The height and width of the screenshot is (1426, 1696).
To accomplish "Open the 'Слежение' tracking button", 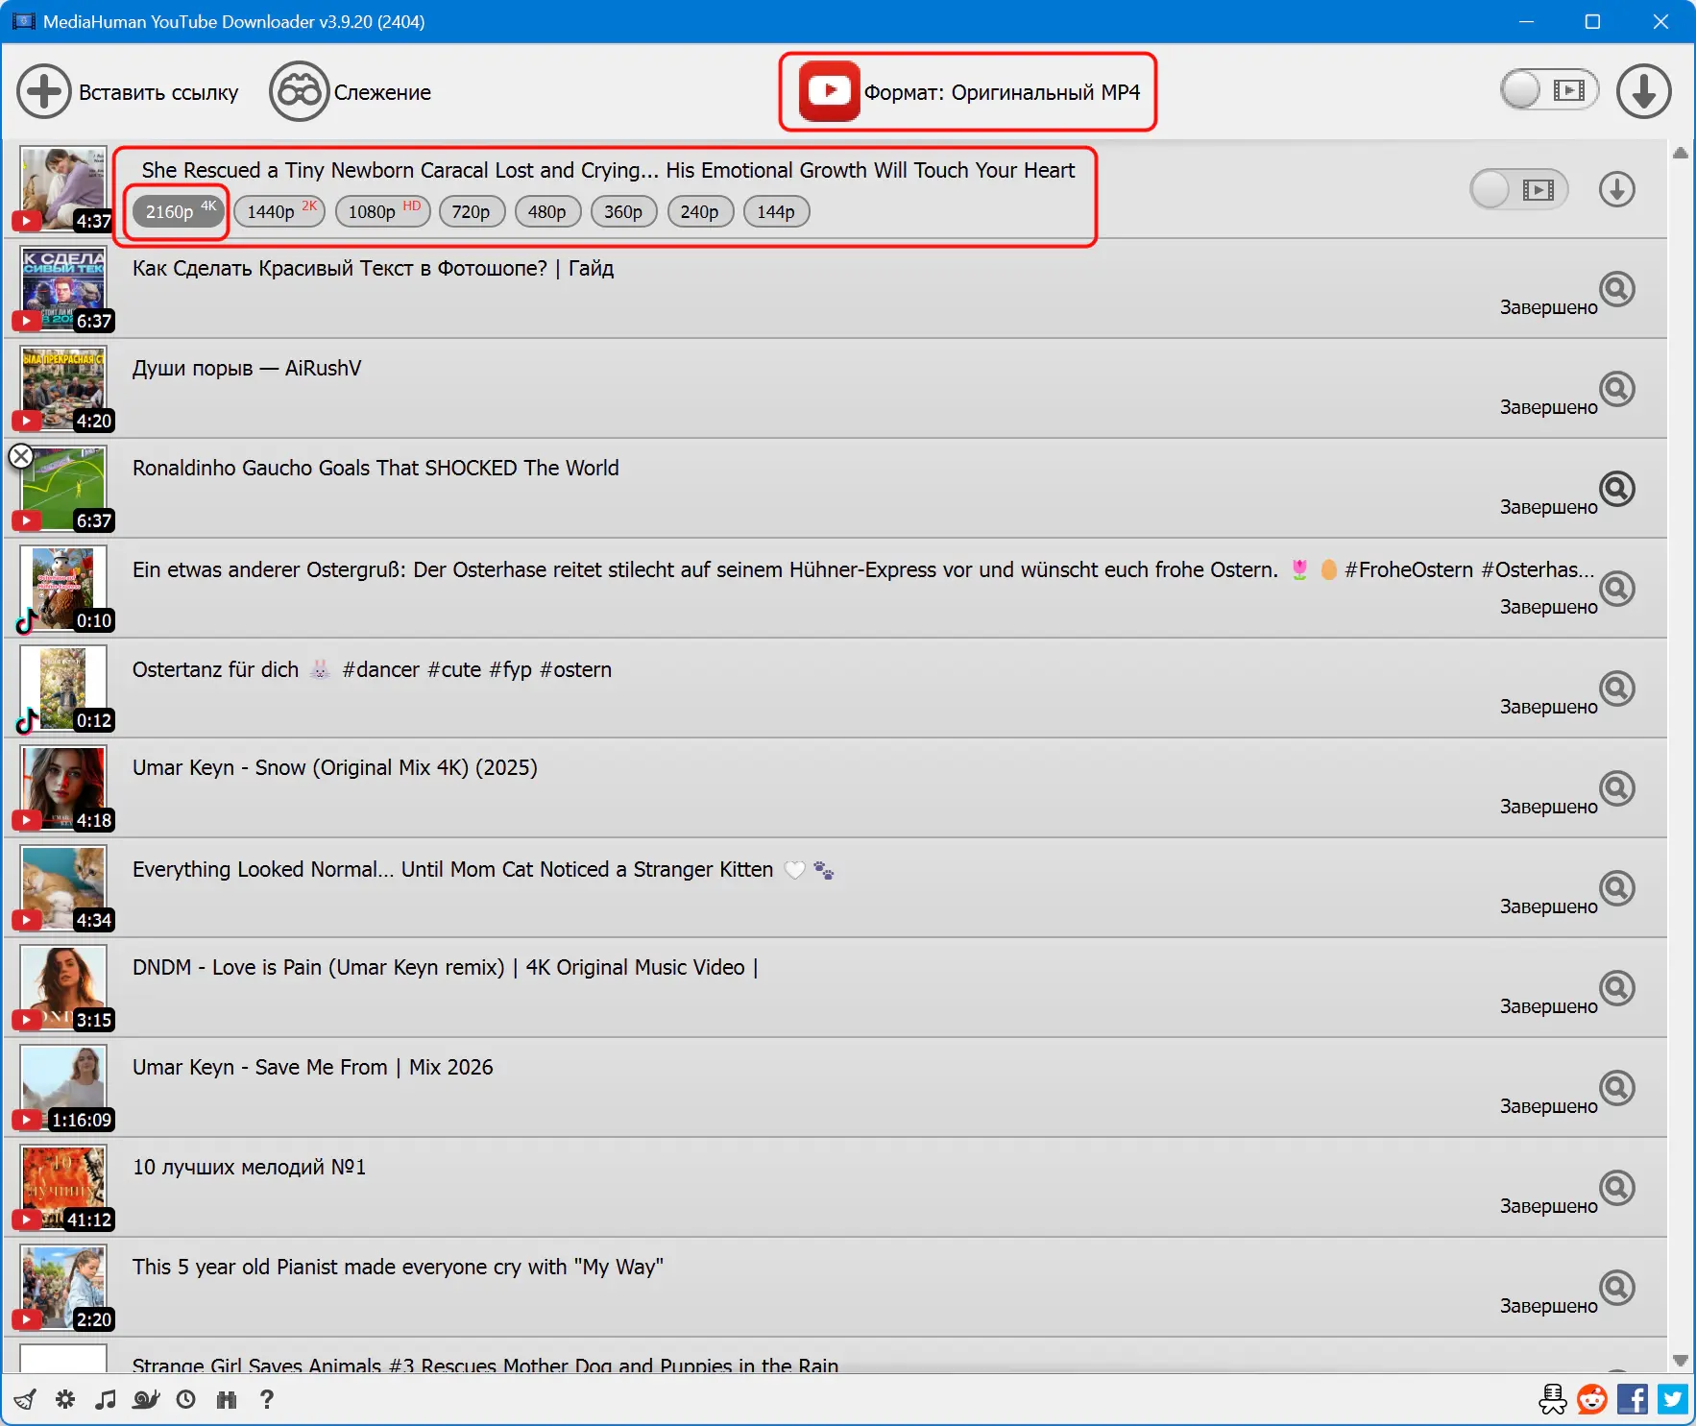I will click(x=351, y=92).
